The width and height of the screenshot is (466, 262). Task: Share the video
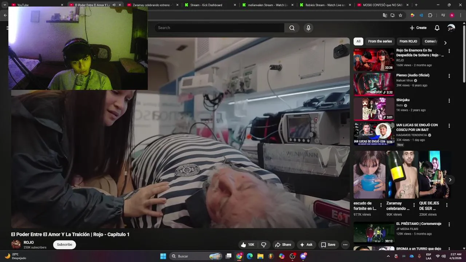[x=283, y=245]
